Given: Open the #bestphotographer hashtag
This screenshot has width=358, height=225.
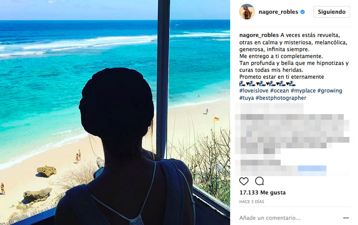Looking at the screenshot, I should click(x=281, y=98).
